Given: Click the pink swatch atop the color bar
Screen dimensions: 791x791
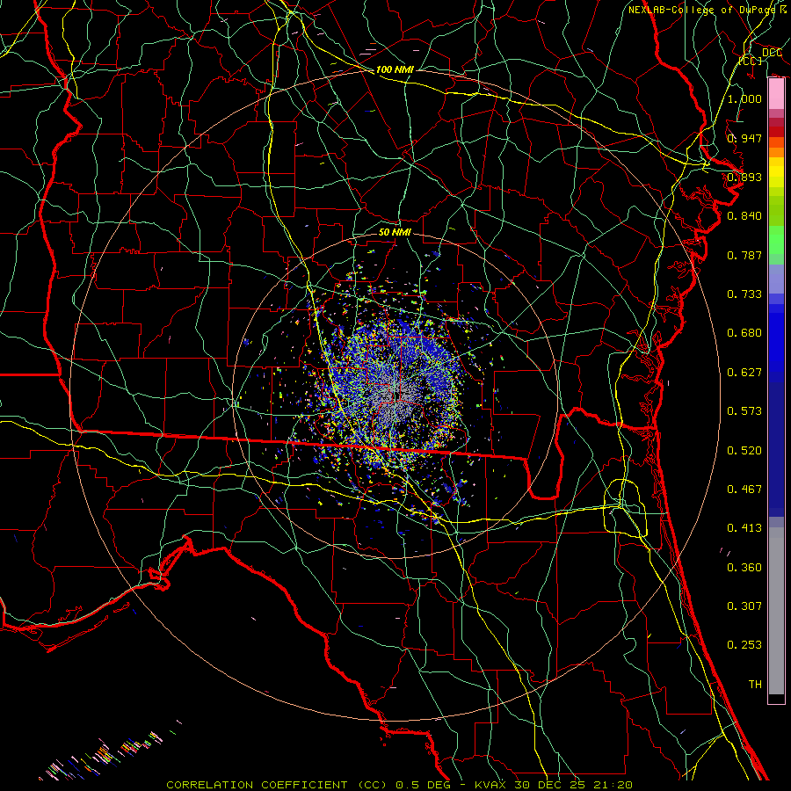Looking at the screenshot, I should tap(776, 94).
